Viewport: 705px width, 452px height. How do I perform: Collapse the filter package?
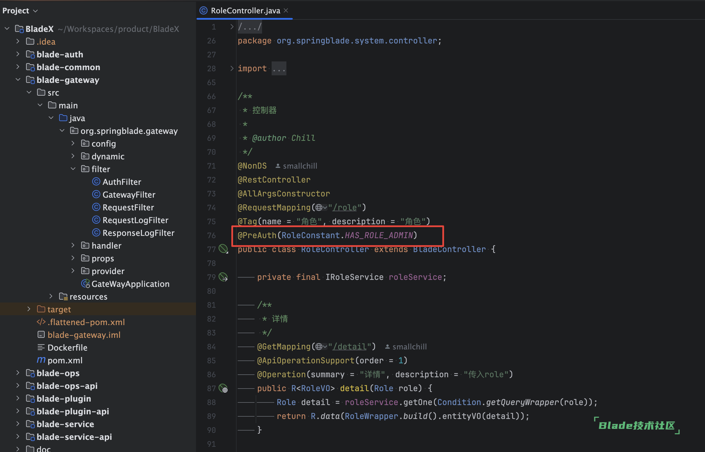(x=73, y=169)
